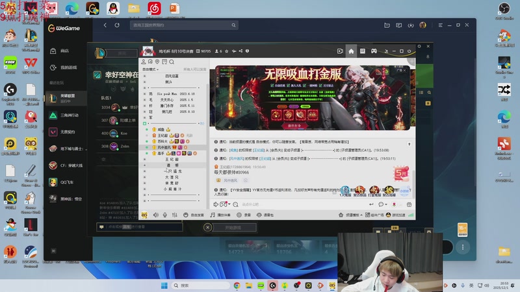Open WPS Office desktop shortcut
The height and width of the screenshot is (292, 520).
coord(31,65)
